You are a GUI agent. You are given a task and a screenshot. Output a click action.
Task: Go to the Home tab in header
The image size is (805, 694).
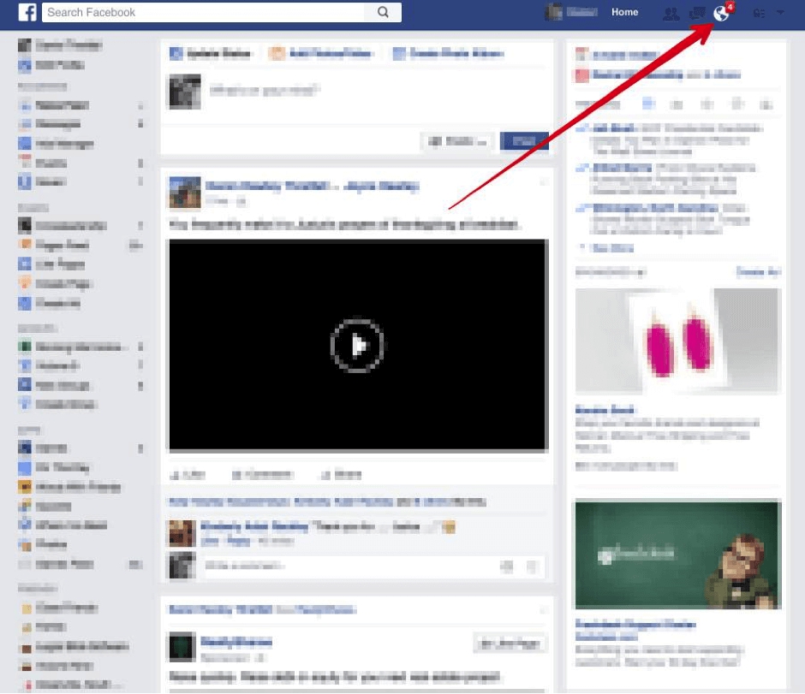[624, 13]
